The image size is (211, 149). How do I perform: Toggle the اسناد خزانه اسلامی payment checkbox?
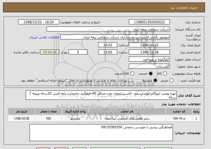pos(130,81)
